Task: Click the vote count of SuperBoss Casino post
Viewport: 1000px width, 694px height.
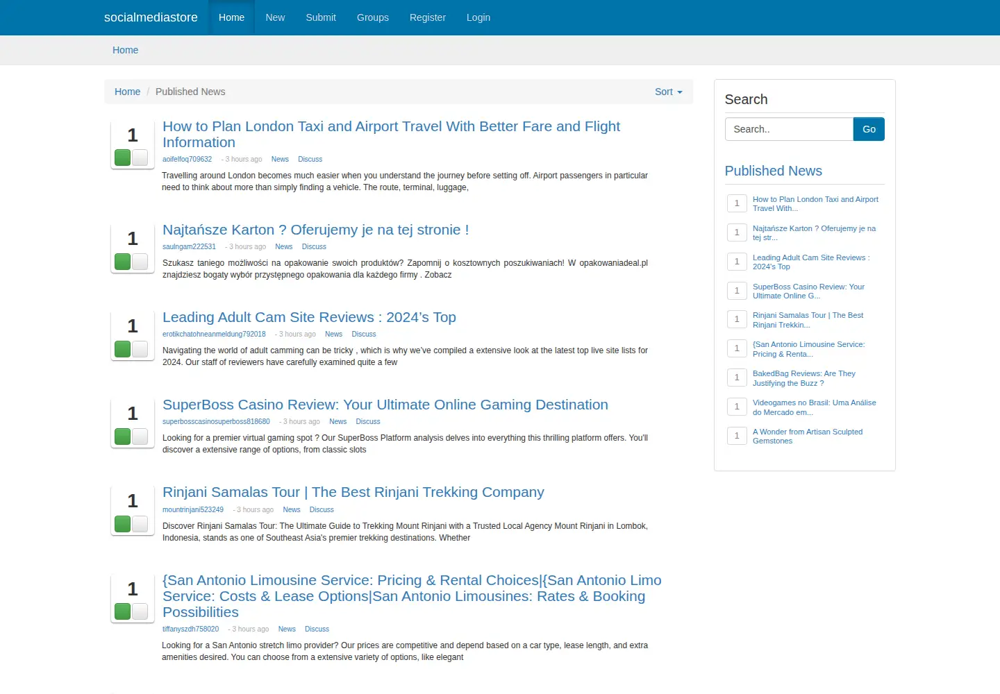Action: pos(132,414)
